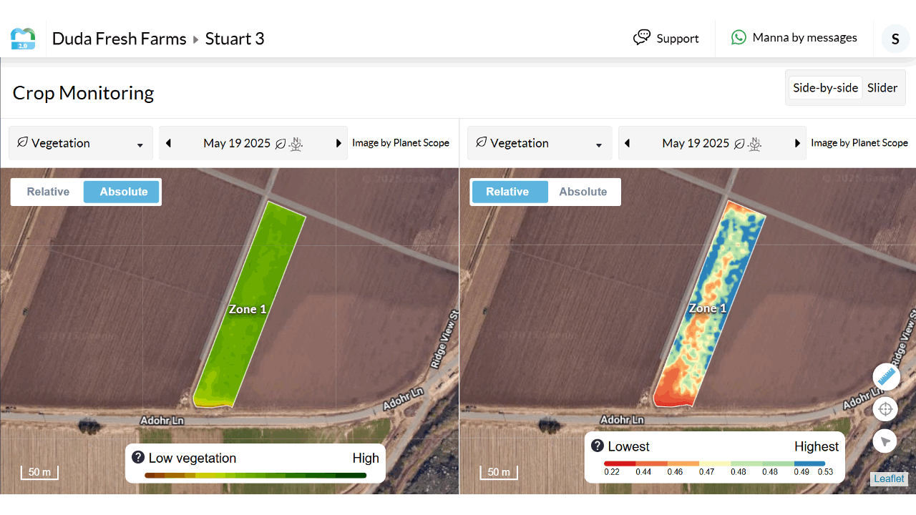The width and height of the screenshot is (916, 515).
Task: Click the leaf icon in right date selector
Action: coord(739,143)
